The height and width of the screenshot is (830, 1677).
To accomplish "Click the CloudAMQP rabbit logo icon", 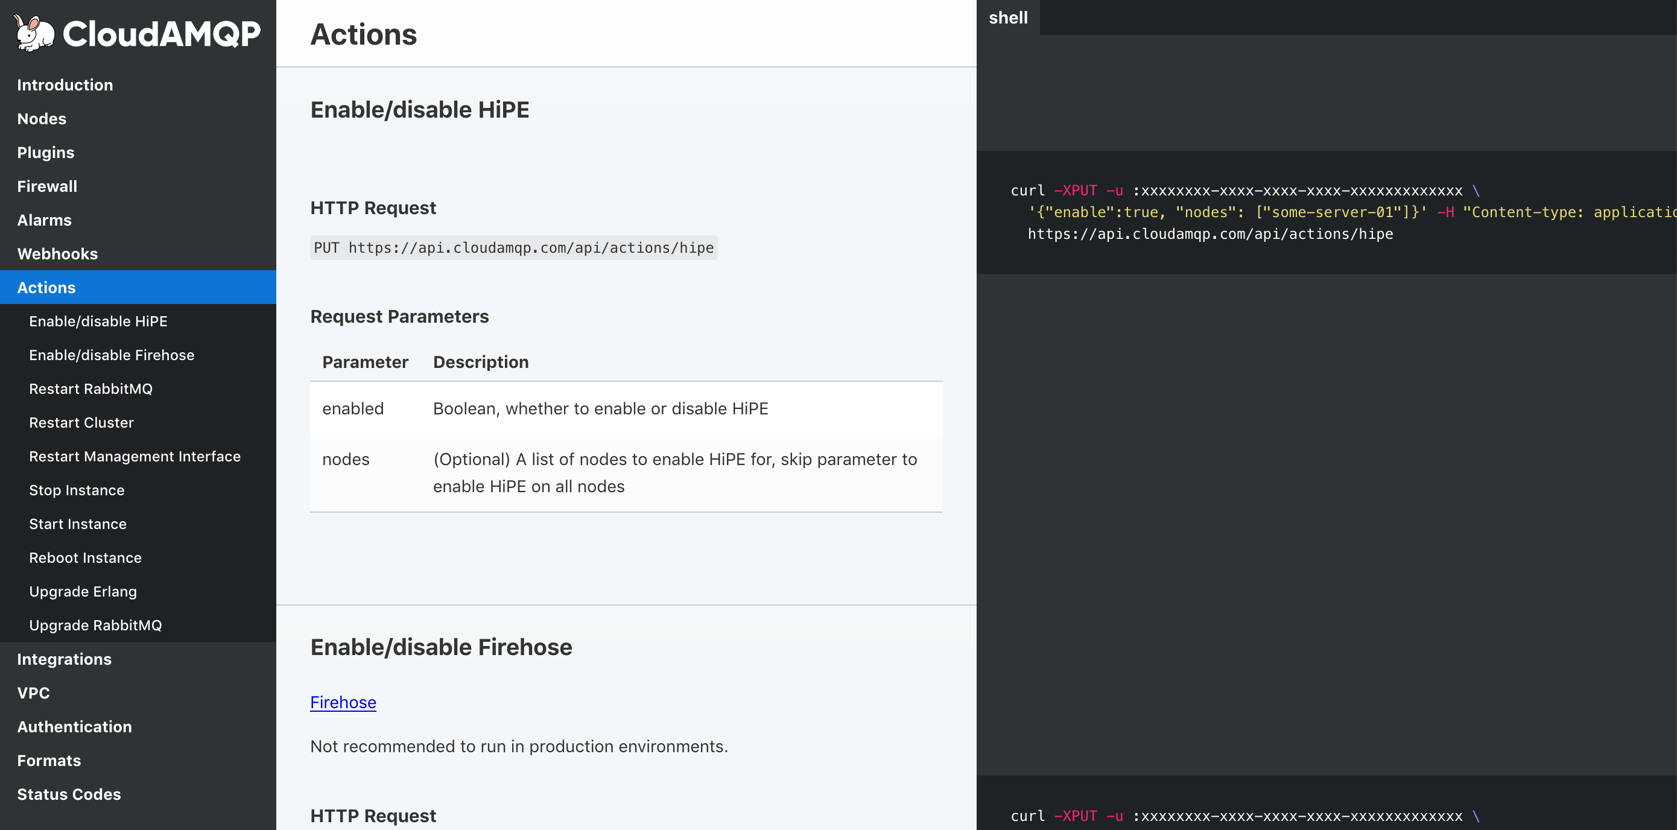I will 34,33.
